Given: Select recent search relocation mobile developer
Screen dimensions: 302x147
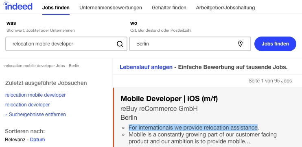Looking at the screenshot, I should [35, 95].
